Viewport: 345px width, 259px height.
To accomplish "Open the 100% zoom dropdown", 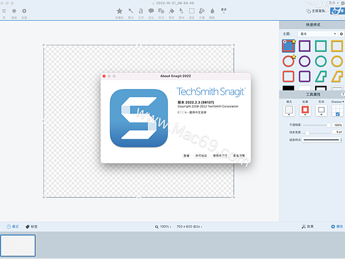I will [163, 226].
